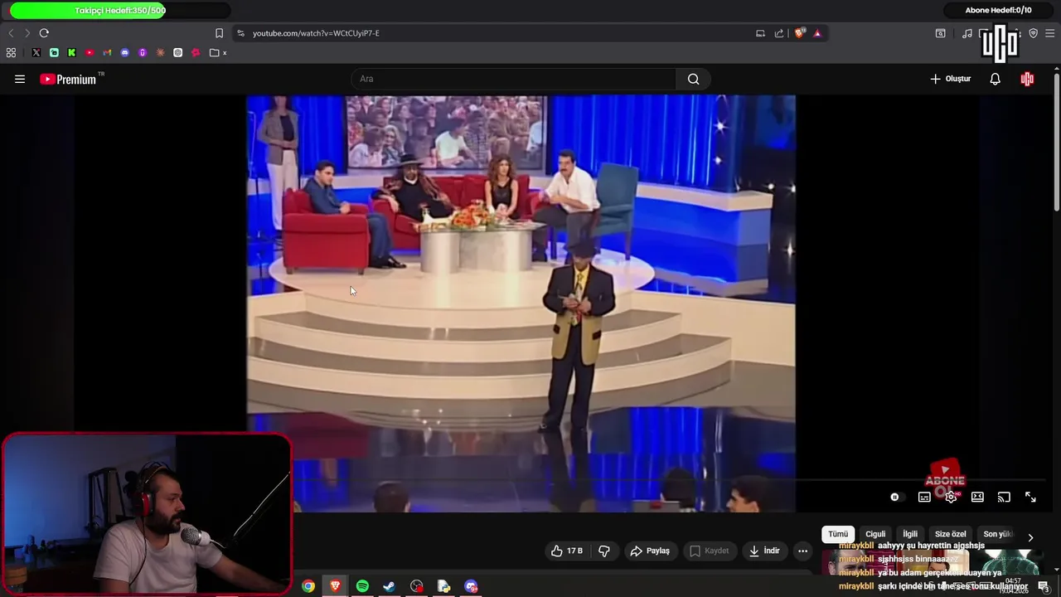Open the tab search icon in browser toolbar
The image size is (1061, 597).
(941, 33)
